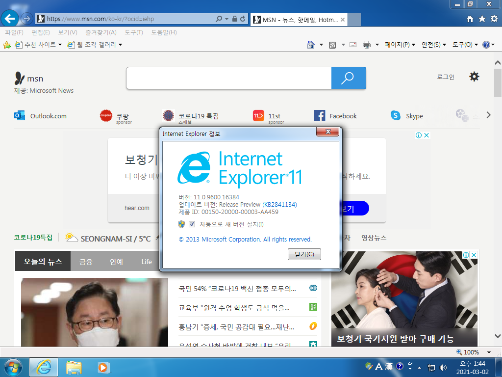Screen dimensions: 502x377
Task: Click the ad info icon on top banner
Action: pyautogui.click(x=419, y=135)
